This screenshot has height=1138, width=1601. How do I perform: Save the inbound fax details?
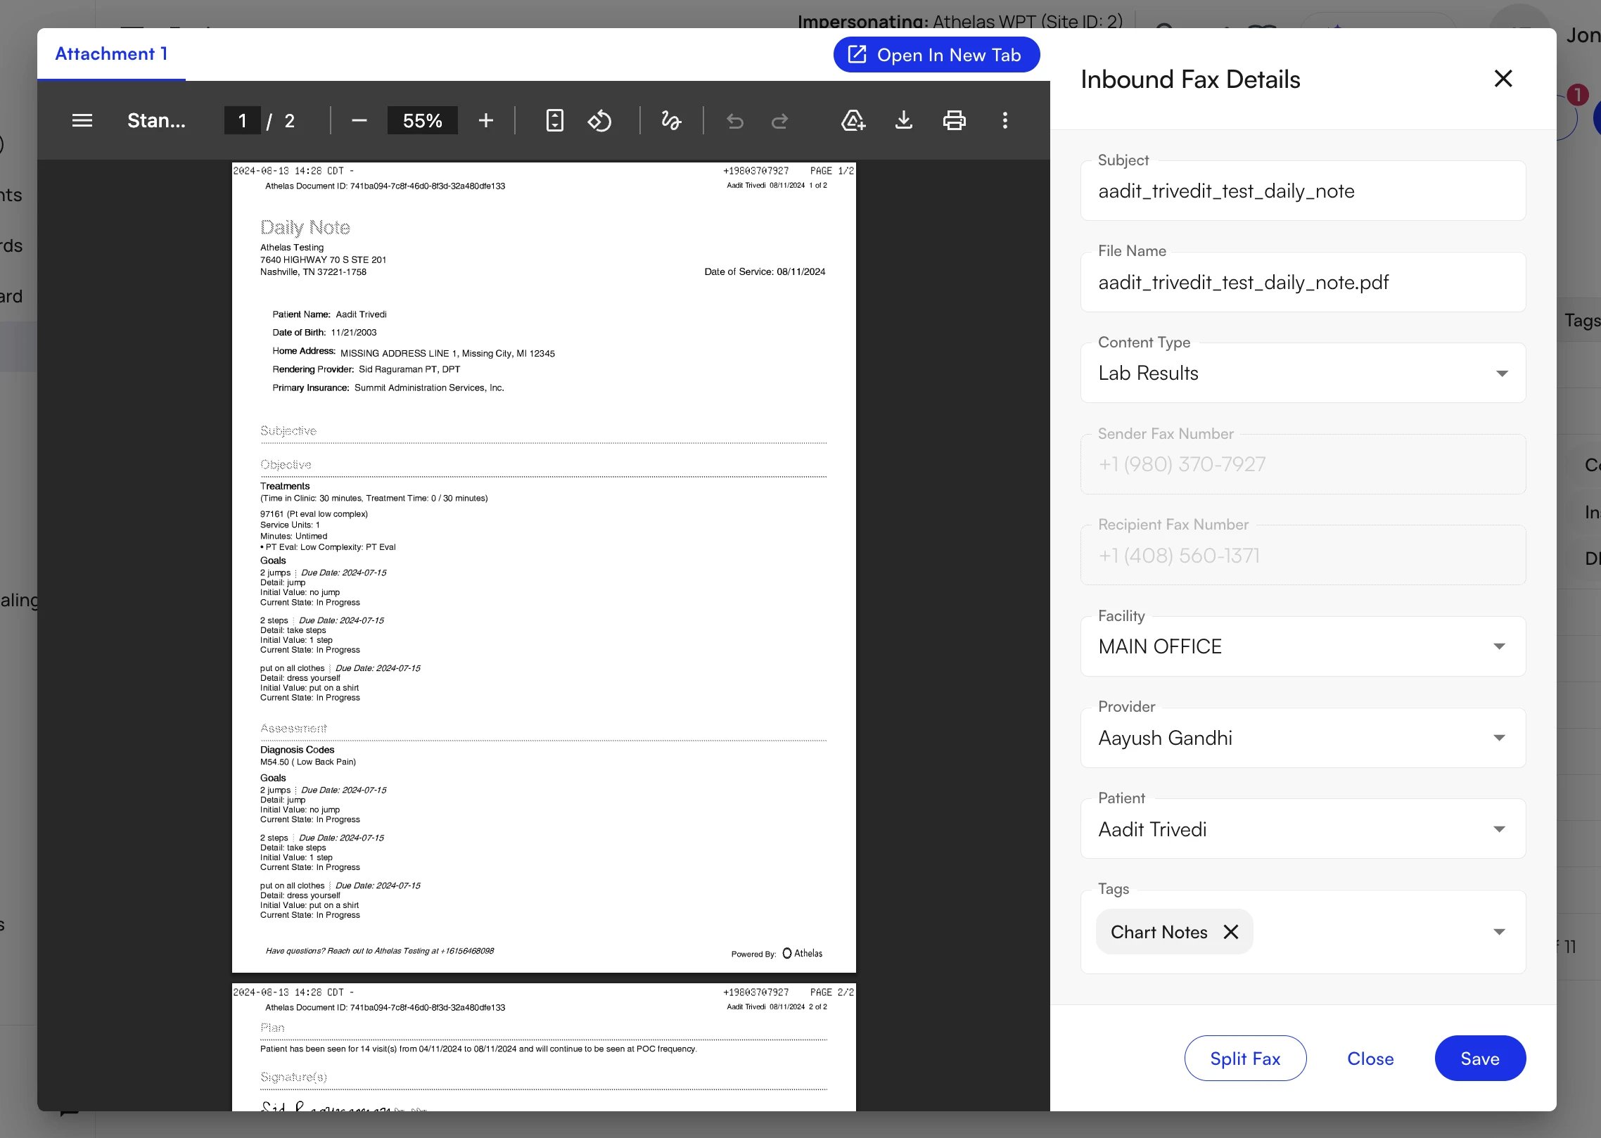pos(1480,1058)
